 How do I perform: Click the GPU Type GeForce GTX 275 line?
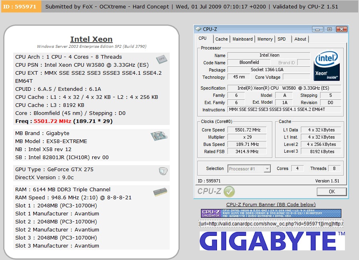54,170
